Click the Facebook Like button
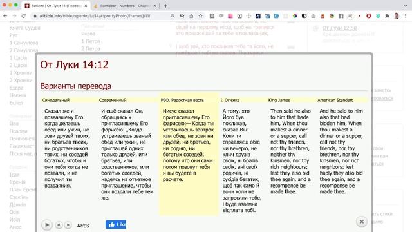Screen dimensions: 412x232 116,224
